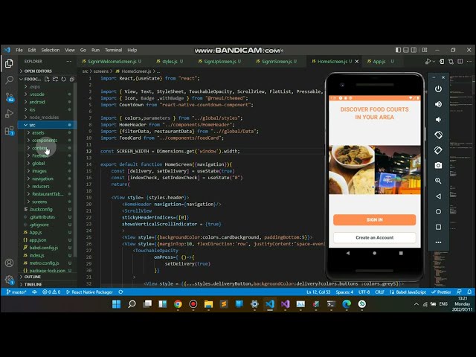Expand the screens folder
This screenshot has width=476, height=357.
(x=39, y=202)
